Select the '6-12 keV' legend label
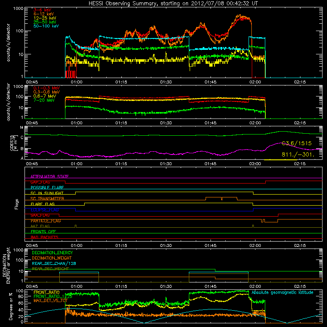The height and width of the screenshot is (327, 327). [44, 14]
